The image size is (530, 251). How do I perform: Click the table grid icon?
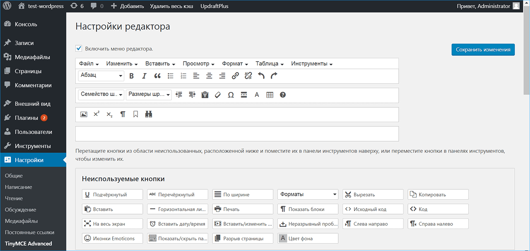tap(270, 95)
